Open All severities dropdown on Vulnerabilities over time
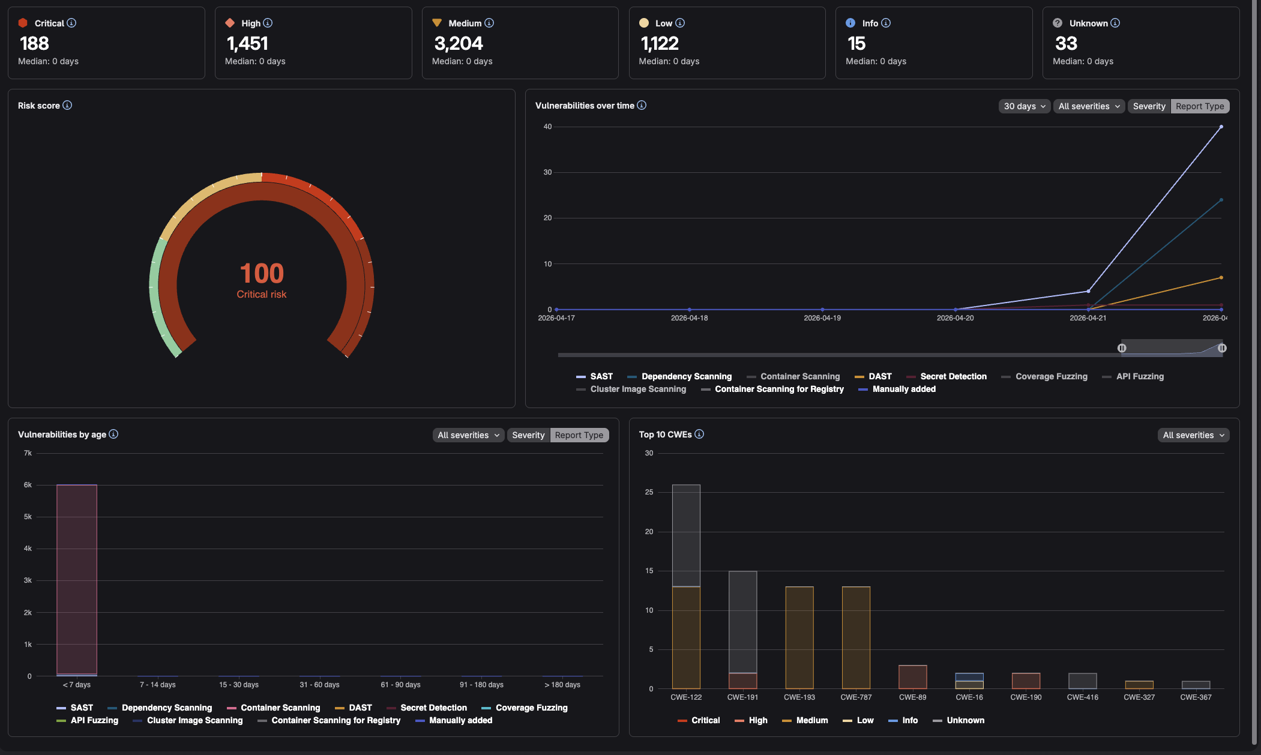This screenshot has width=1261, height=755. [x=1089, y=106]
